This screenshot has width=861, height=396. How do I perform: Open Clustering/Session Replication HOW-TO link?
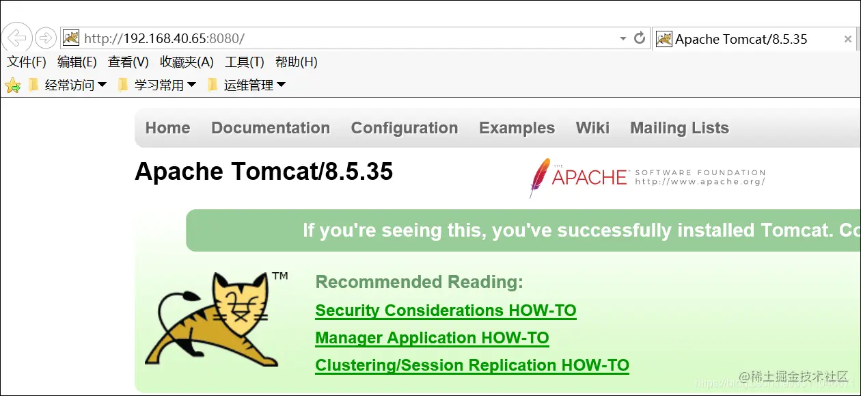(471, 365)
